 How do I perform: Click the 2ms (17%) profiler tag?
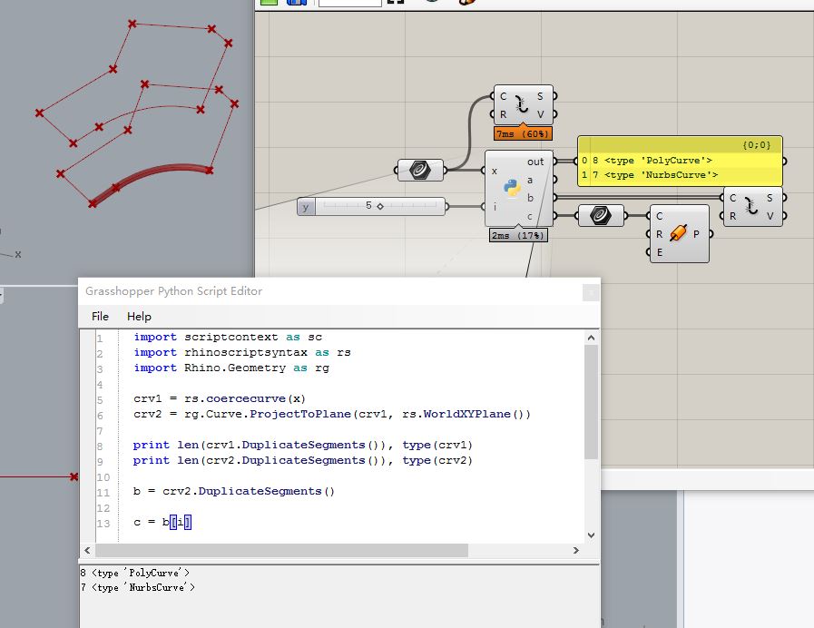pos(518,235)
